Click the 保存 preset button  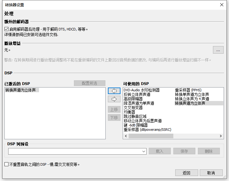tap(184, 151)
